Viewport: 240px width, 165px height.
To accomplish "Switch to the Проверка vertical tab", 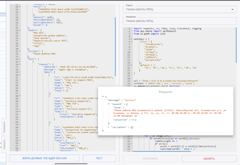I will (4, 127).
